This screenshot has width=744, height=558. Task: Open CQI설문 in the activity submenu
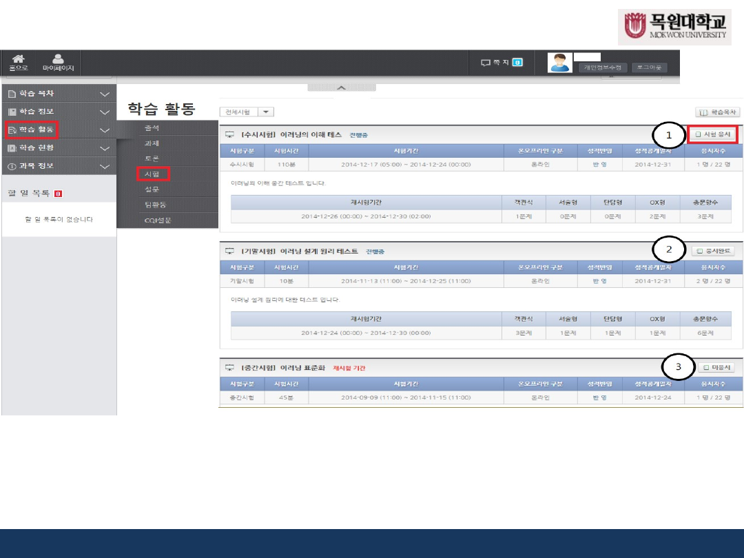[157, 220]
